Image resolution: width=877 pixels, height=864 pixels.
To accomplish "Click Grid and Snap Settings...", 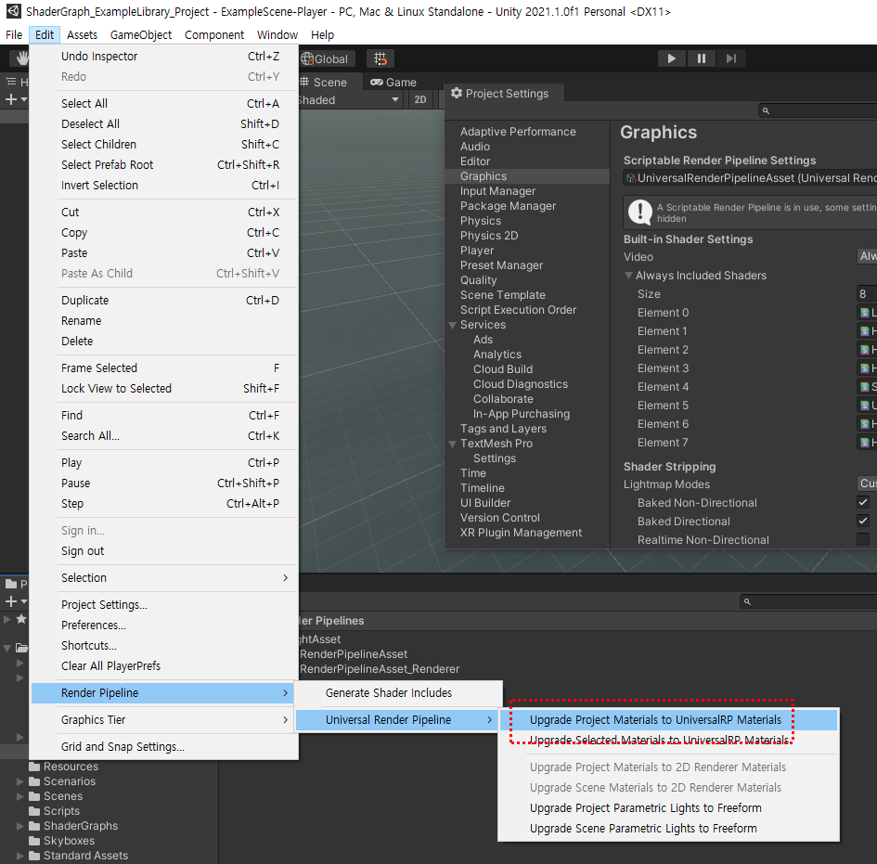I will 164,746.
